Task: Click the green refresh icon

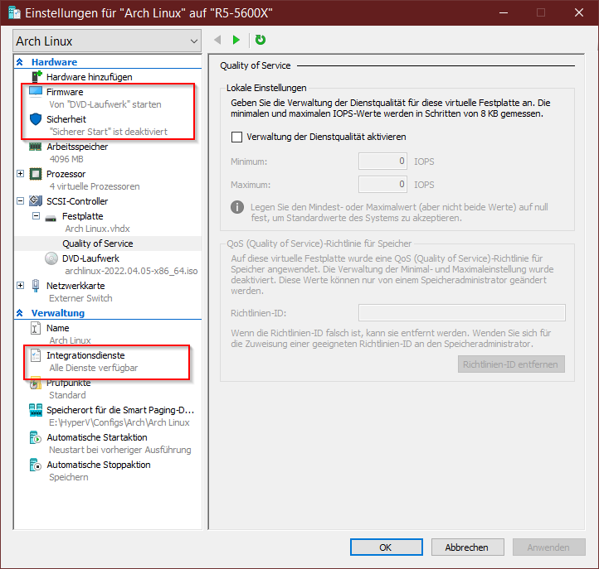Action: click(x=261, y=40)
